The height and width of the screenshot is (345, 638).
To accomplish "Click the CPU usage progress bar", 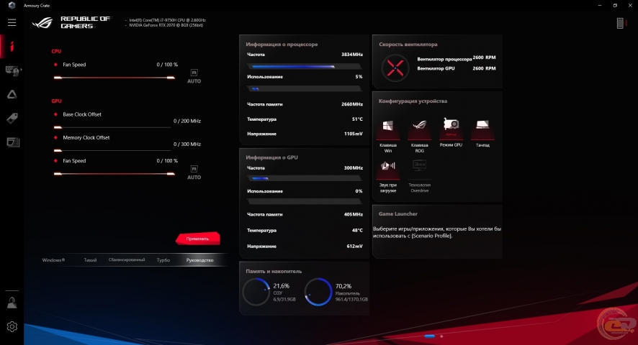I will click(x=304, y=88).
